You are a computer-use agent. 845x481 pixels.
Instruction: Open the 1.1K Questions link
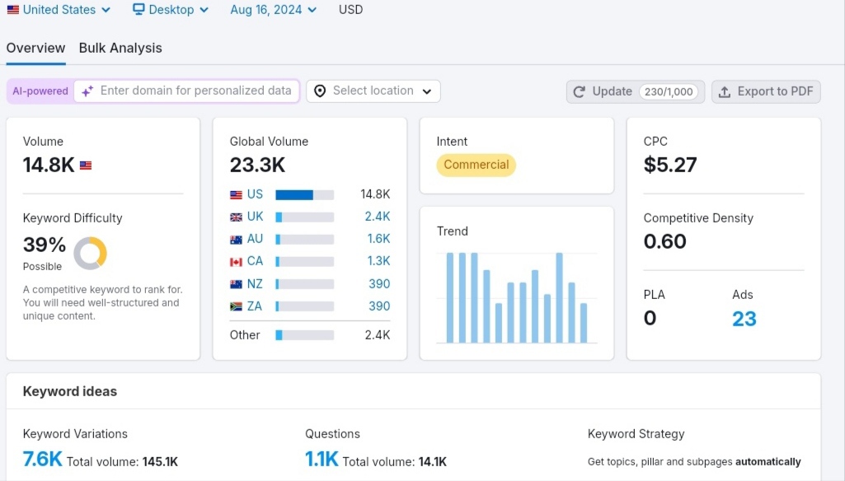(x=322, y=460)
